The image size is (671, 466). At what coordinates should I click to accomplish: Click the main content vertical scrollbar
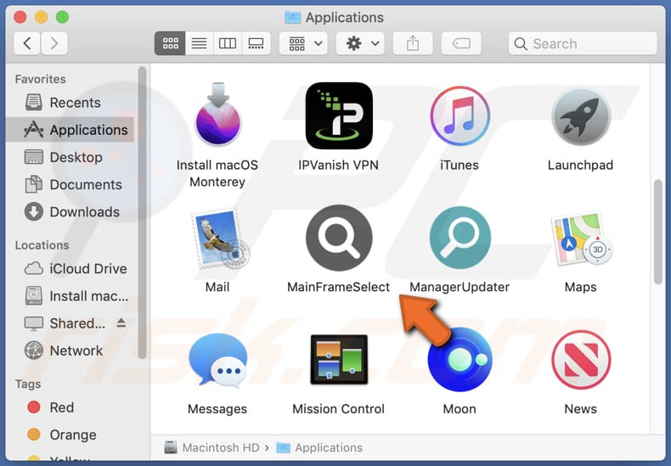658,231
